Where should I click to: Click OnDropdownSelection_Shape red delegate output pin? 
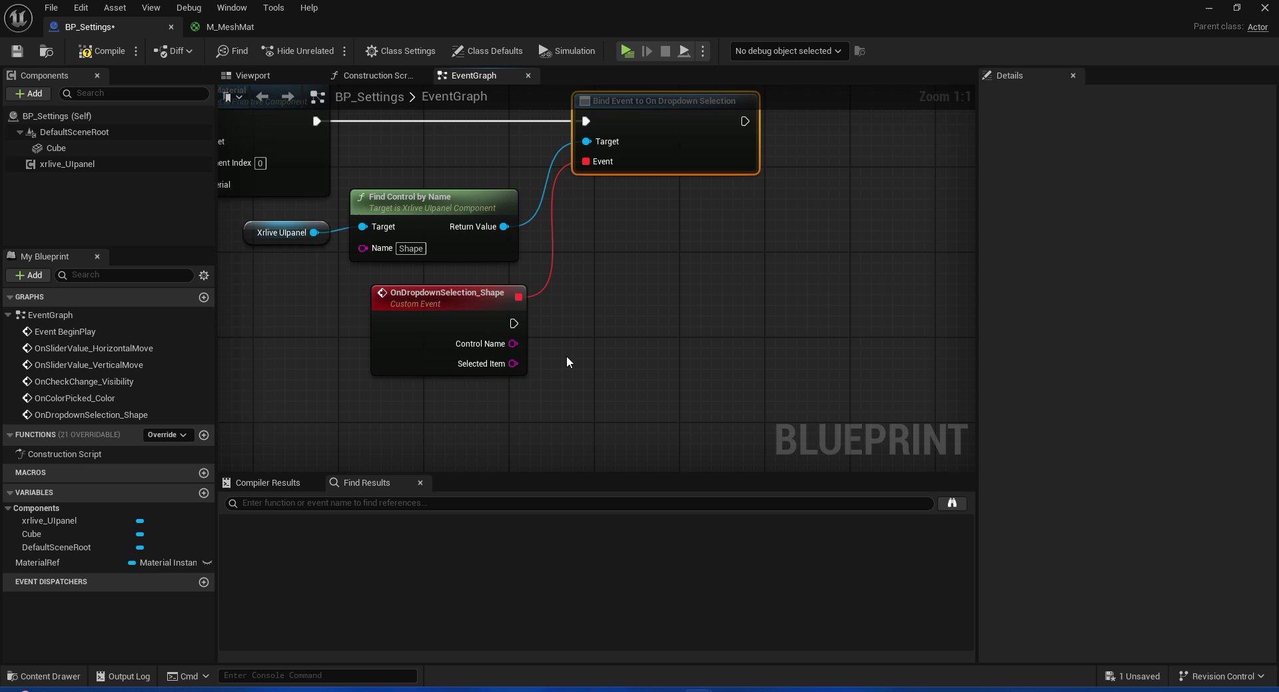[x=518, y=297]
